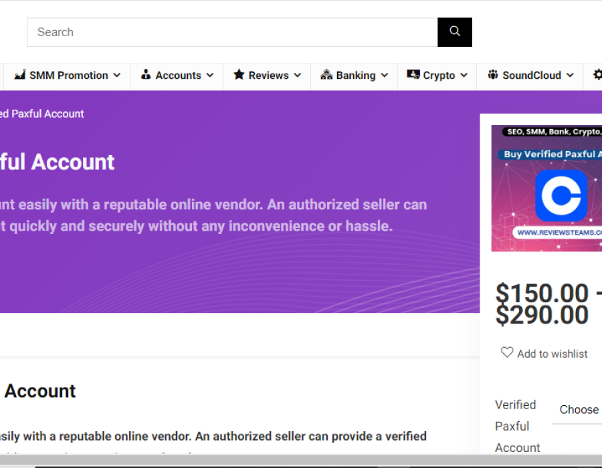Screen dimensions: 602x468
Task: Expand the SMM Promotion dropdown arrow
Action: [117, 76]
